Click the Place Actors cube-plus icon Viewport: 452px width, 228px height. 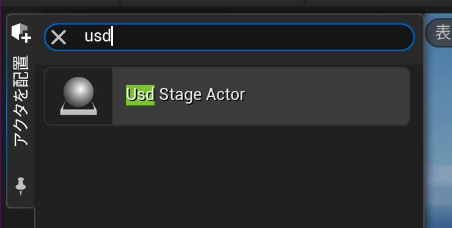[21, 32]
